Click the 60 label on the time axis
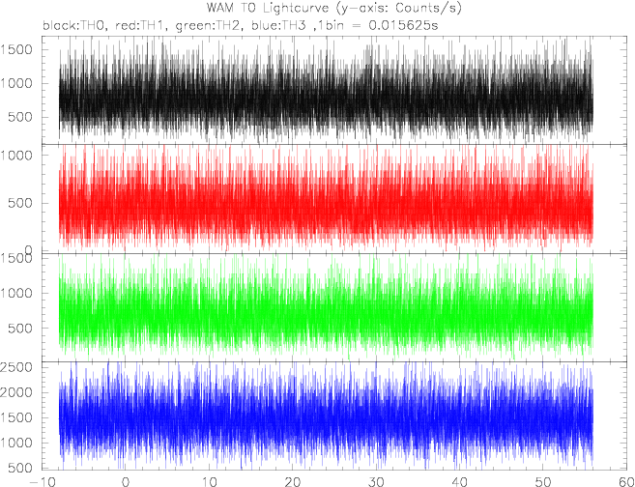This screenshot has height=487, width=635. pyautogui.click(x=625, y=482)
